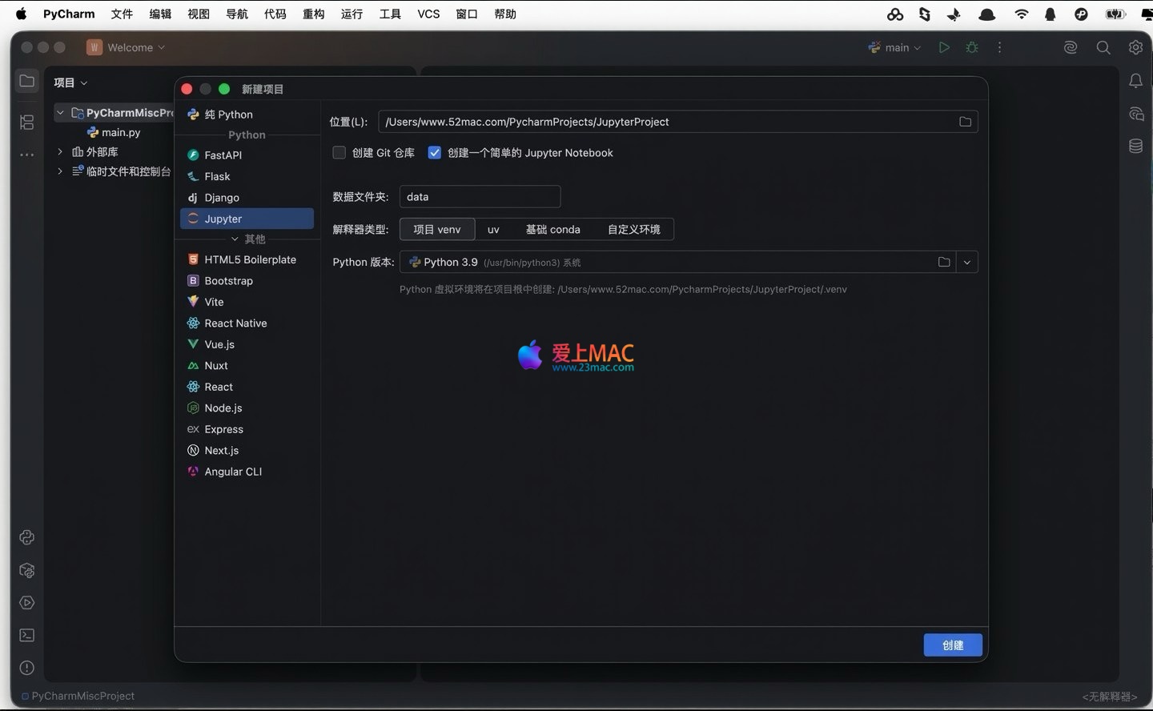
Task: Click the 创建 button
Action: (952, 645)
